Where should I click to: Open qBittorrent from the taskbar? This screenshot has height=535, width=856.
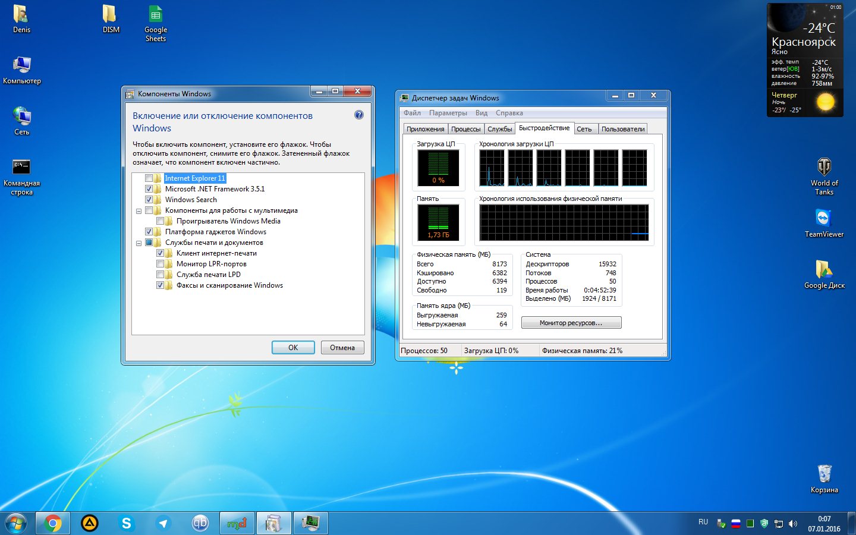[x=200, y=523]
